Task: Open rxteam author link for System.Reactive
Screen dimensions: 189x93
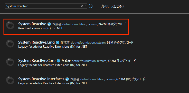Action: pos(92,24)
